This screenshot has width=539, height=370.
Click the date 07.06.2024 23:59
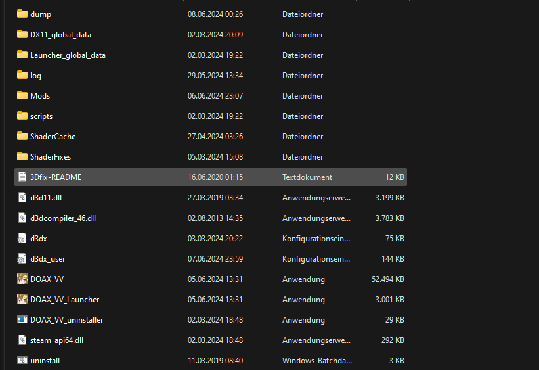(x=215, y=259)
